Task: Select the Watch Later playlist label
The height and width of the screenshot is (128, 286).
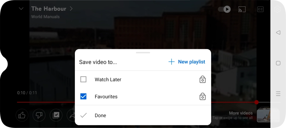Action: point(108,80)
